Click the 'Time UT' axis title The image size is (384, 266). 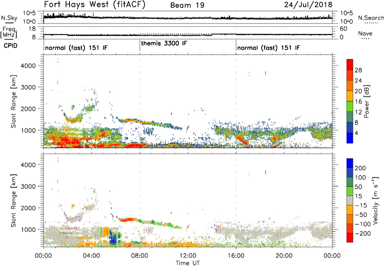point(188,263)
